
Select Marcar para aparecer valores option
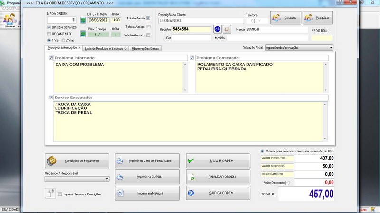262,151
